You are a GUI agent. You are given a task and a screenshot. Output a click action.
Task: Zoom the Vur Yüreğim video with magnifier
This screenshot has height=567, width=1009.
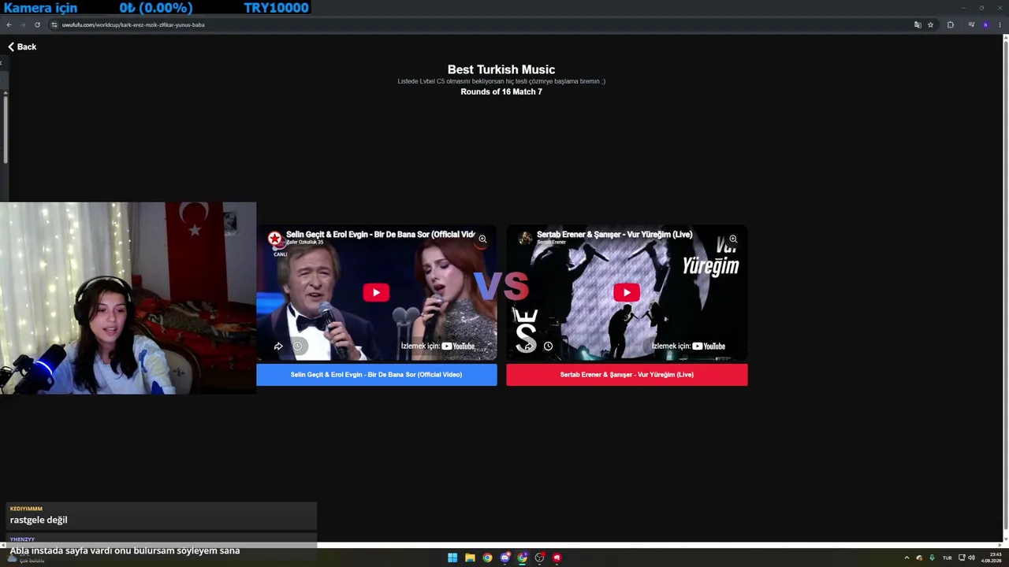coord(733,239)
